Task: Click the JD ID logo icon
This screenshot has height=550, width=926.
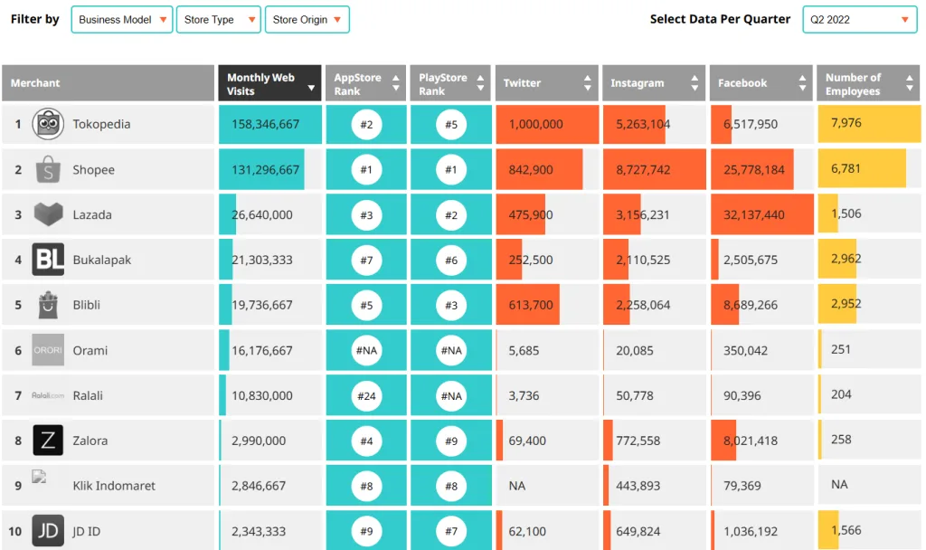Action: (x=48, y=531)
